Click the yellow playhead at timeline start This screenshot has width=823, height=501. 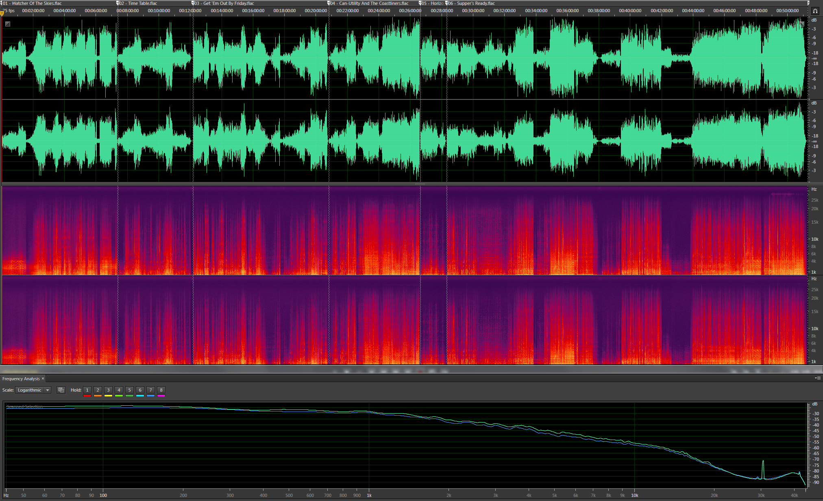2,13
